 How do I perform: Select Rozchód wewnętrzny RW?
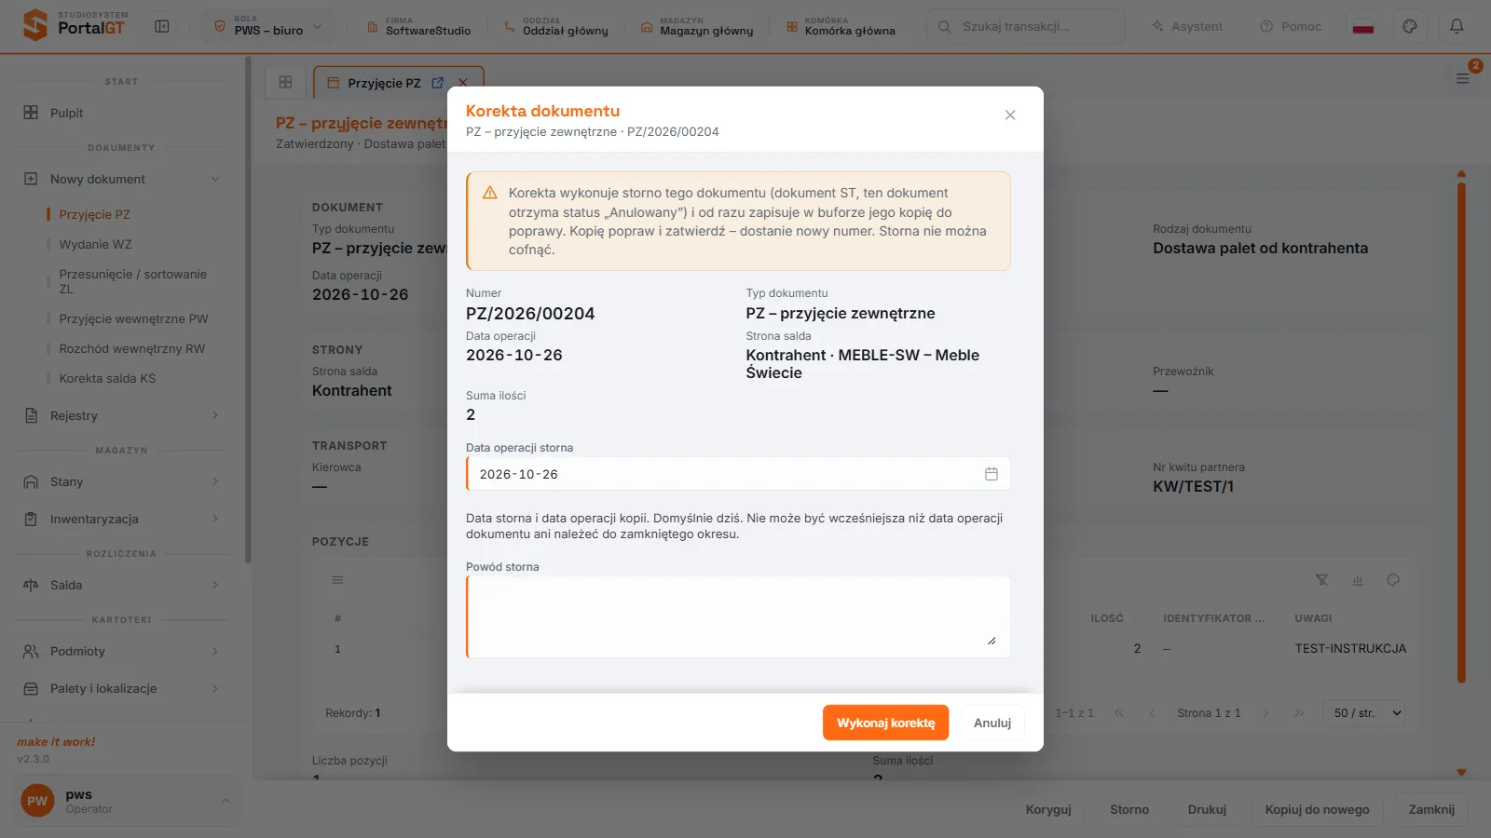(131, 348)
